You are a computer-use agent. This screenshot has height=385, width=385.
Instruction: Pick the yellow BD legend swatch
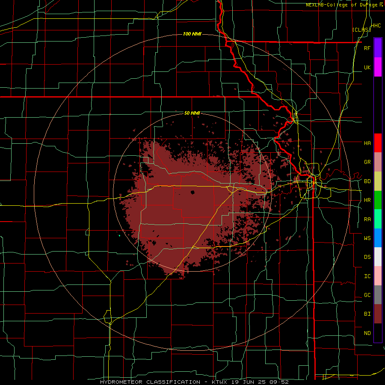tap(378, 181)
